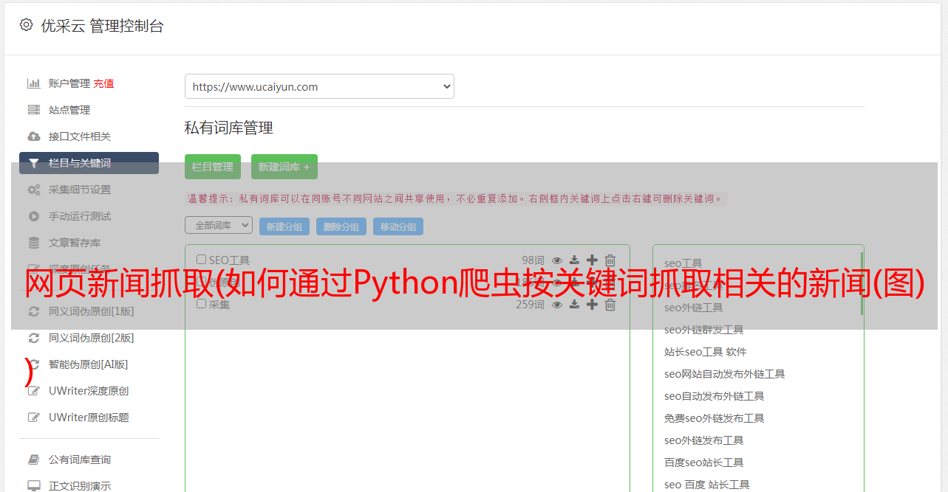This screenshot has width=948, height=492.
Task: Click the keyword list scrollbar thumb
Action: coord(862,284)
